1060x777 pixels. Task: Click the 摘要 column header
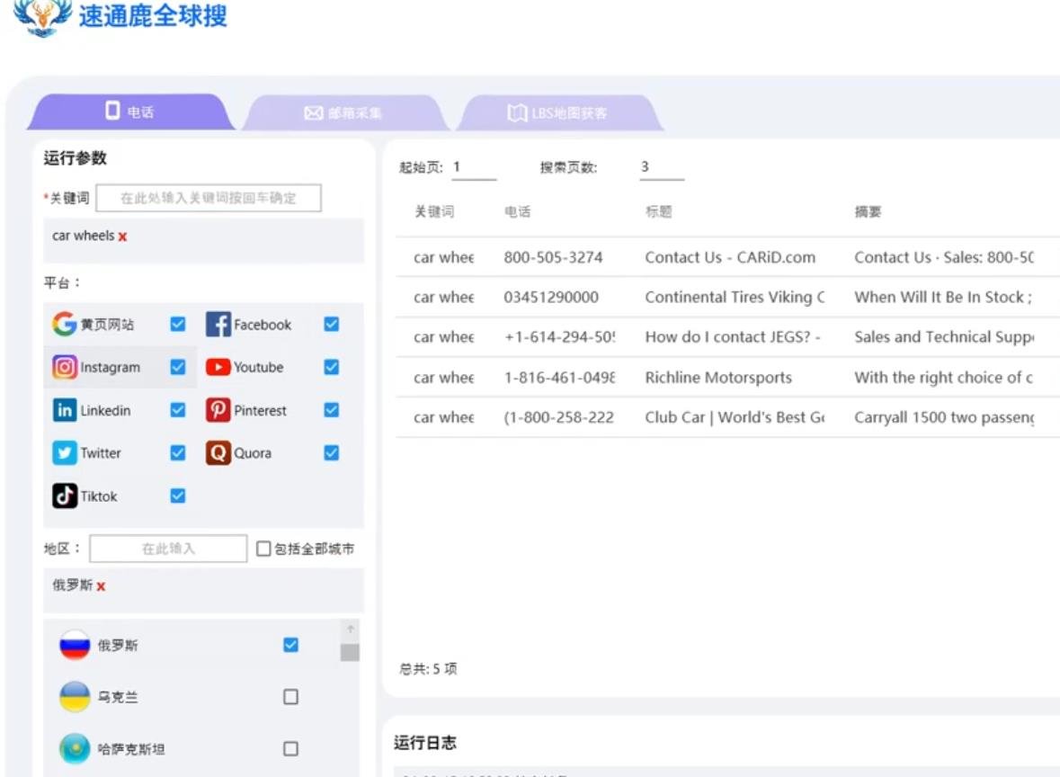click(868, 211)
